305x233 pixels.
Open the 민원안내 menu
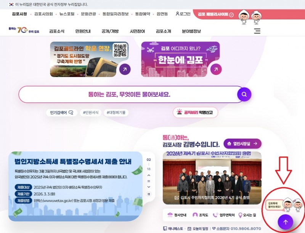[x=83, y=31]
